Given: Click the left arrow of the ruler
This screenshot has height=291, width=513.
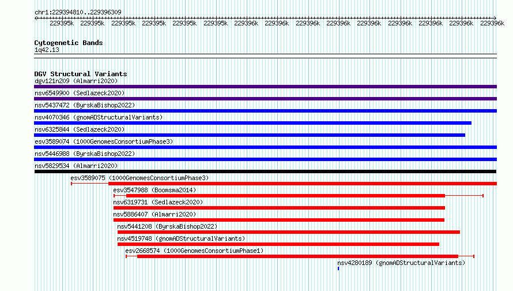Looking at the screenshot, I should [36, 18].
